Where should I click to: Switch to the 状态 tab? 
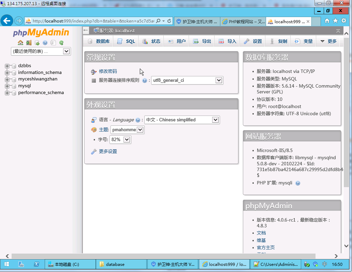coord(151,41)
